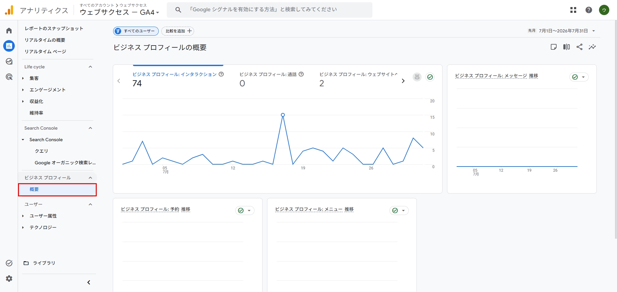
Task: Expand the ユーザー属性 tree item
Action: 23,216
